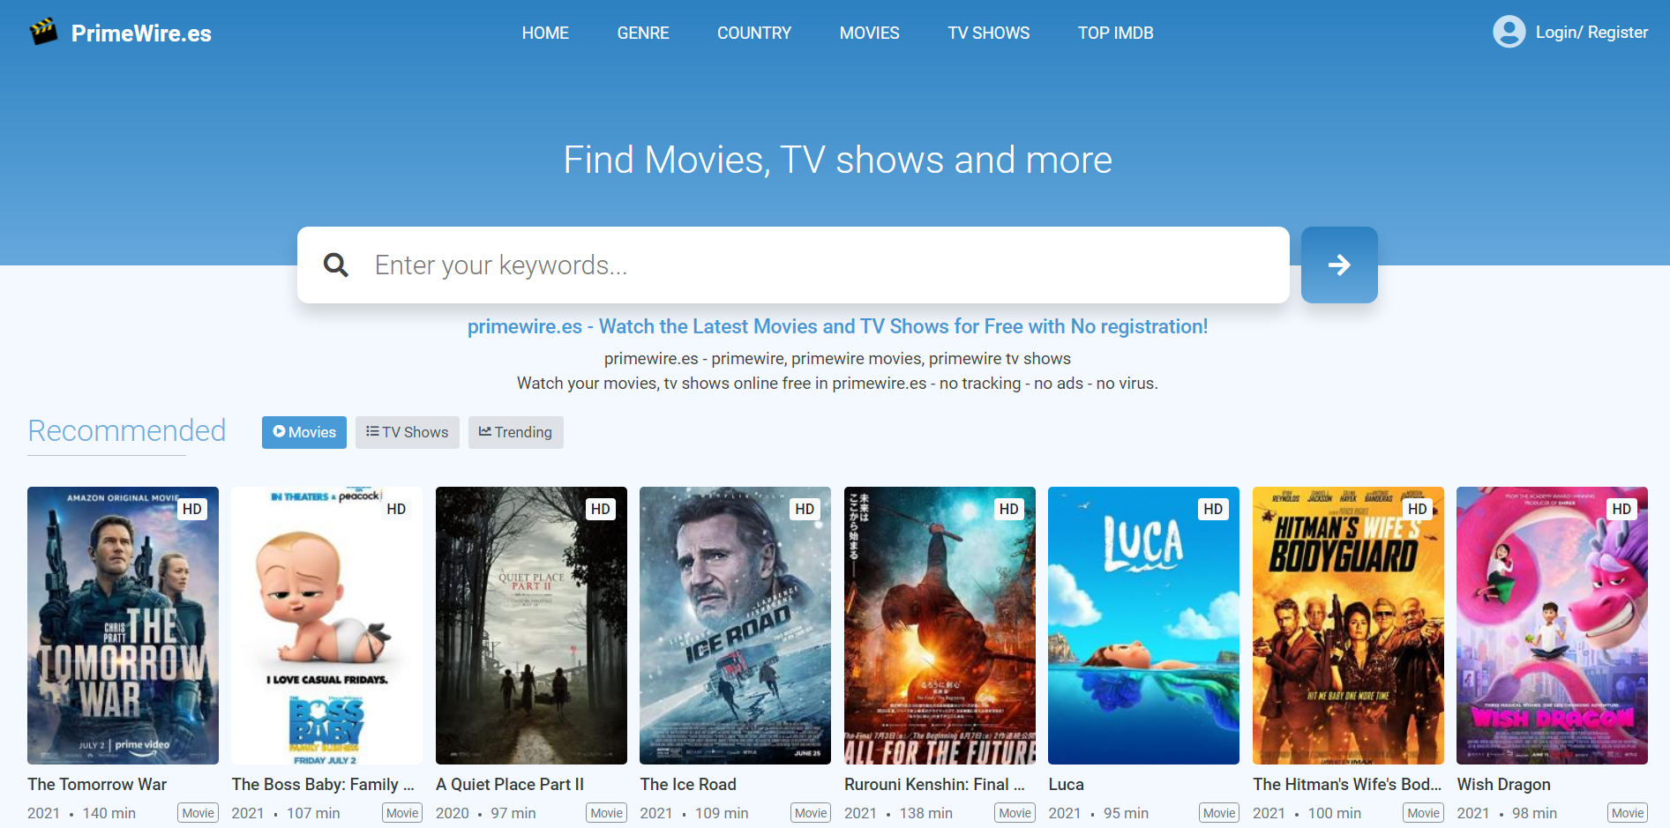Screen dimensions: 1670x828
Task: Open the TV Shows navigation item
Action: (988, 33)
